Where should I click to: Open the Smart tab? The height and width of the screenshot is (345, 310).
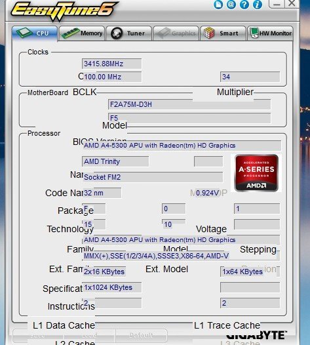point(223,33)
